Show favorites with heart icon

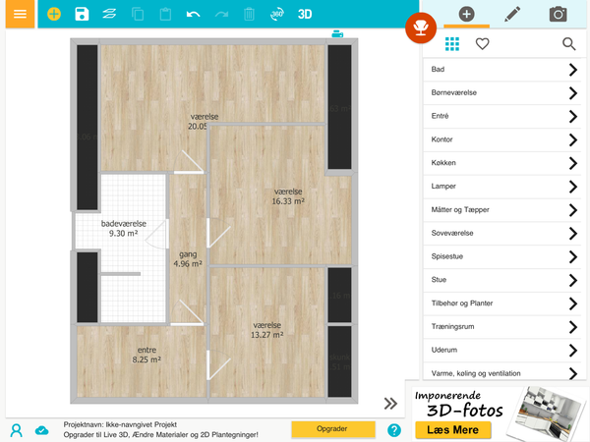[482, 44]
